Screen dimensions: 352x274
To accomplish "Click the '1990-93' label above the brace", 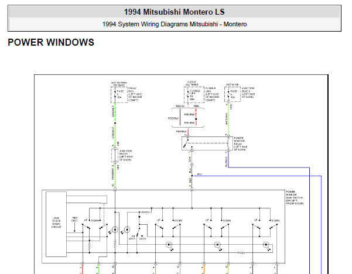I will click(180, 106).
